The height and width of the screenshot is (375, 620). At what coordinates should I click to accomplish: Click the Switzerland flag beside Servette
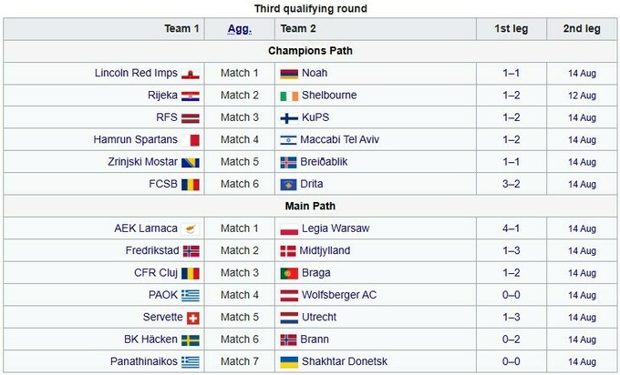point(191,318)
